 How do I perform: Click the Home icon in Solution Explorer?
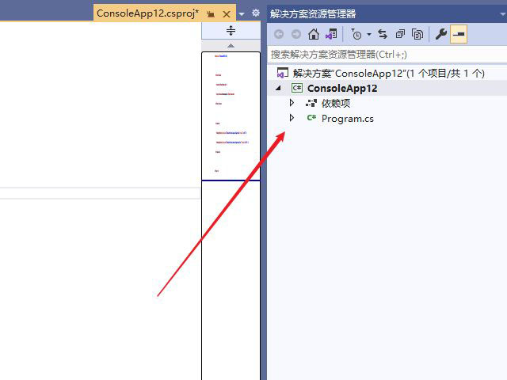(314, 34)
